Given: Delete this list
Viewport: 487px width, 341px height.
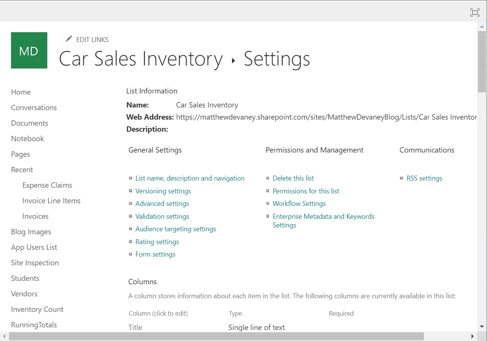Looking at the screenshot, I should click(x=293, y=178).
